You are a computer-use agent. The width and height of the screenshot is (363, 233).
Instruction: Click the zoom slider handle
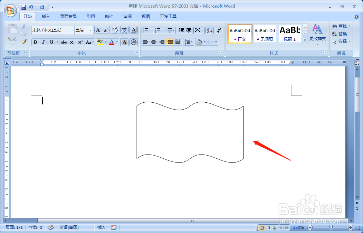331,227
